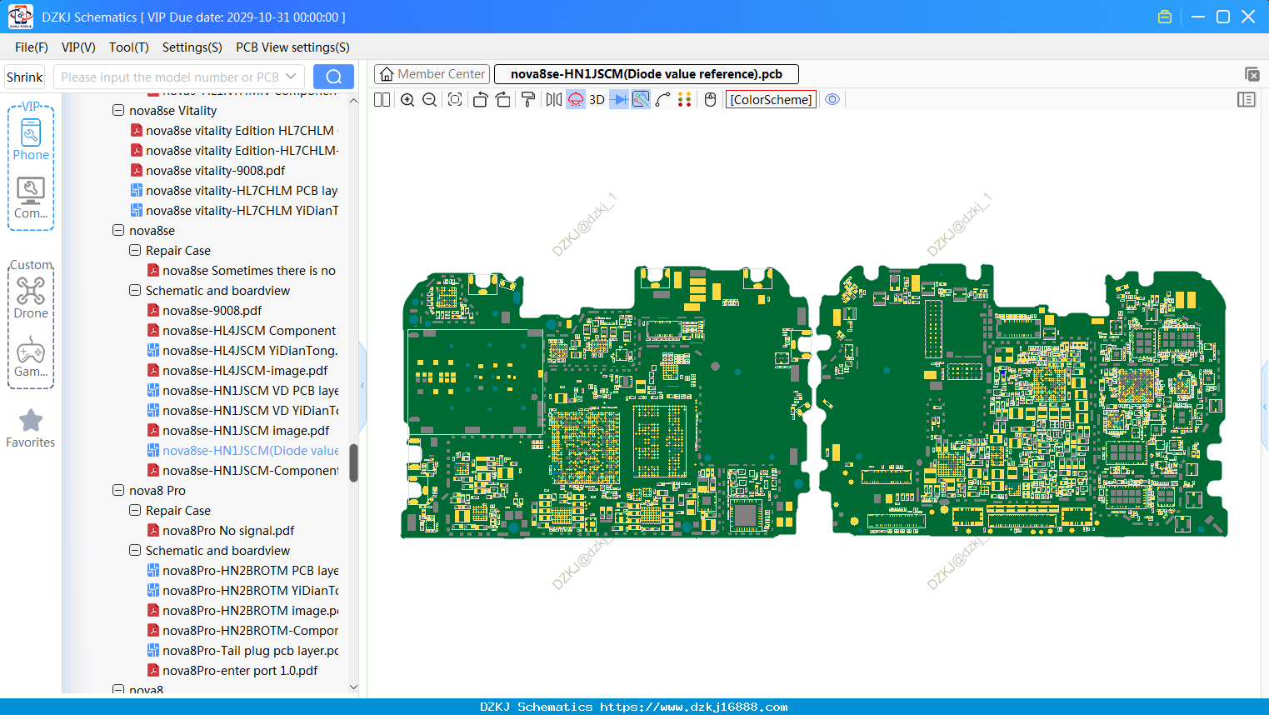This screenshot has height=715, width=1269.
Task: Collapse the nova8 Pro node
Action: tap(118, 490)
